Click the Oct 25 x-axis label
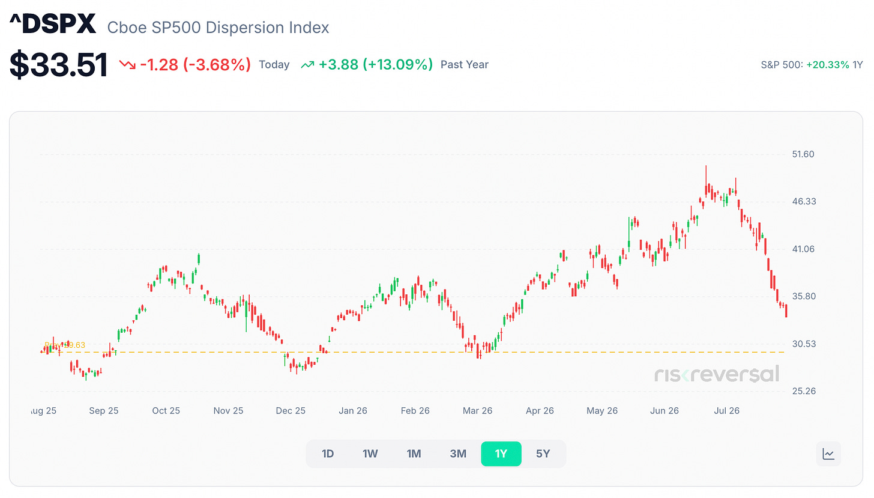 coord(166,411)
